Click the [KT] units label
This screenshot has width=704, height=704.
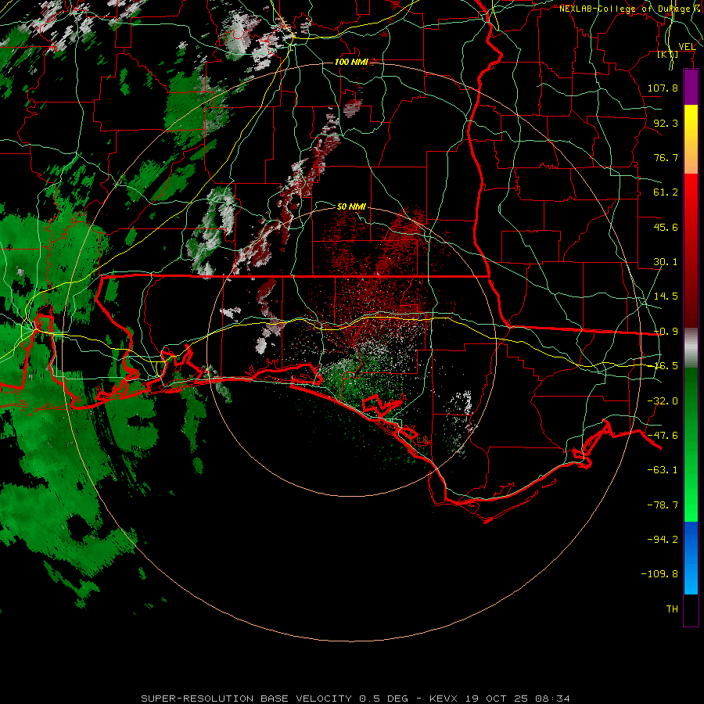pyautogui.click(x=668, y=55)
